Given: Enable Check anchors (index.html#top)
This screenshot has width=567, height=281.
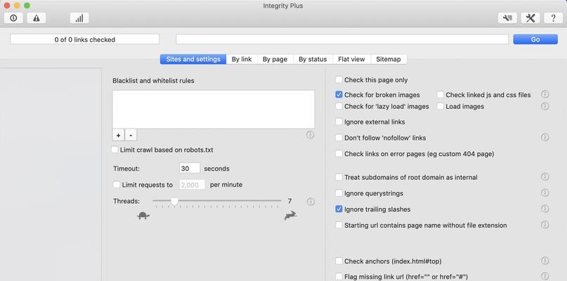Looking at the screenshot, I should (x=339, y=261).
